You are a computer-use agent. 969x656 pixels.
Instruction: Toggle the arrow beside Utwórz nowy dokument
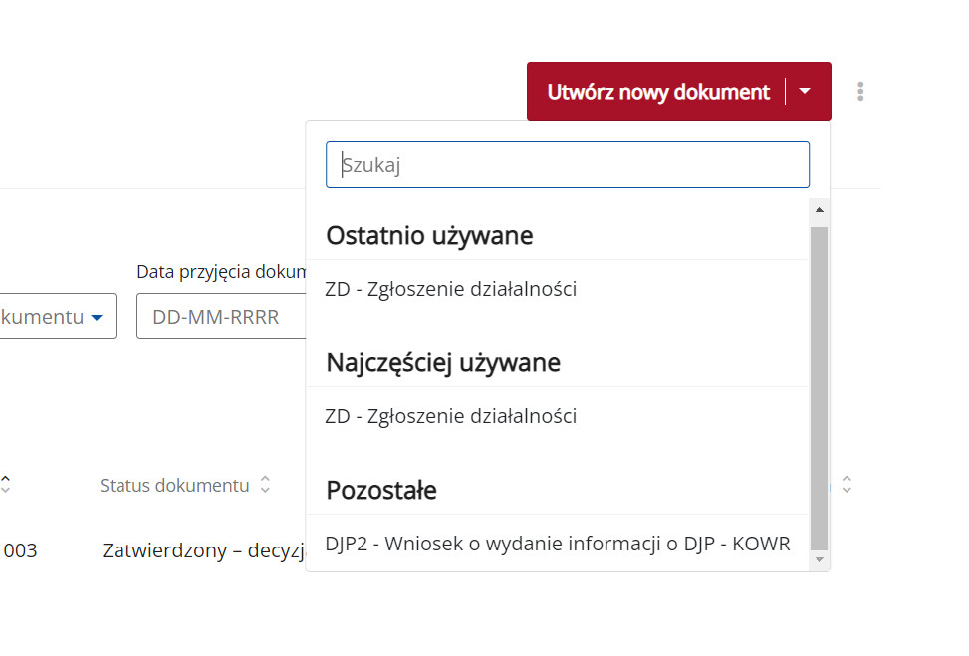[x=806, y=92]
